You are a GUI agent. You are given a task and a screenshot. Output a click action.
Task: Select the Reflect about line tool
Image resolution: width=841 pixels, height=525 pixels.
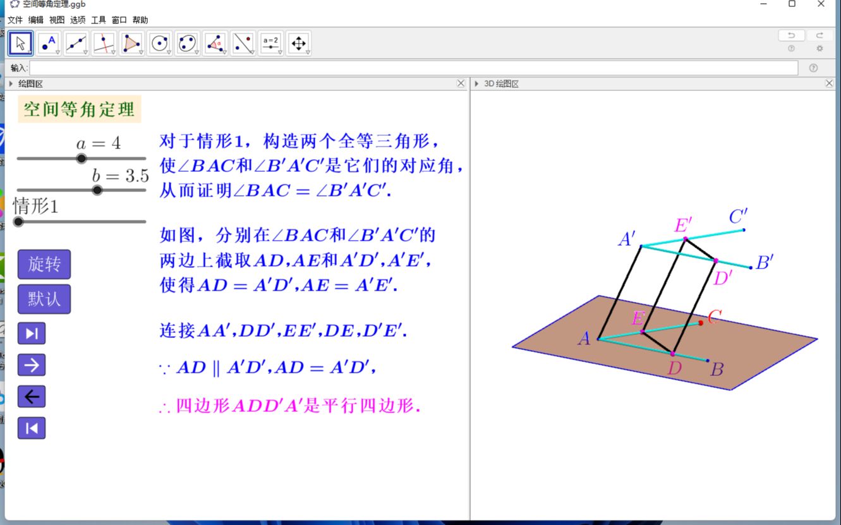[x=243, y=44]
